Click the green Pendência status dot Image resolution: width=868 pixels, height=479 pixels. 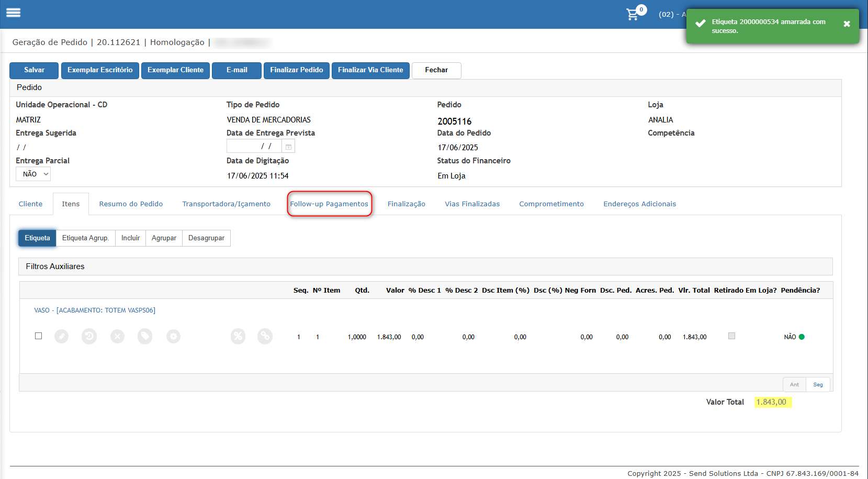pyautogui.click(x=802, y=337)
